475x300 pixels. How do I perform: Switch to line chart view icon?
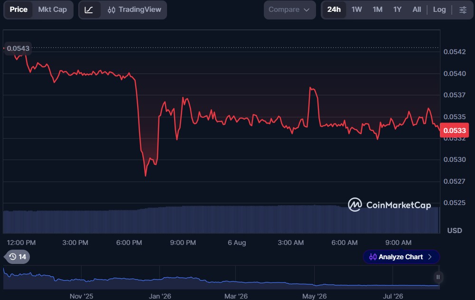(89, 9)
